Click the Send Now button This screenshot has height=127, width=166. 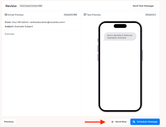coord(119,122)
